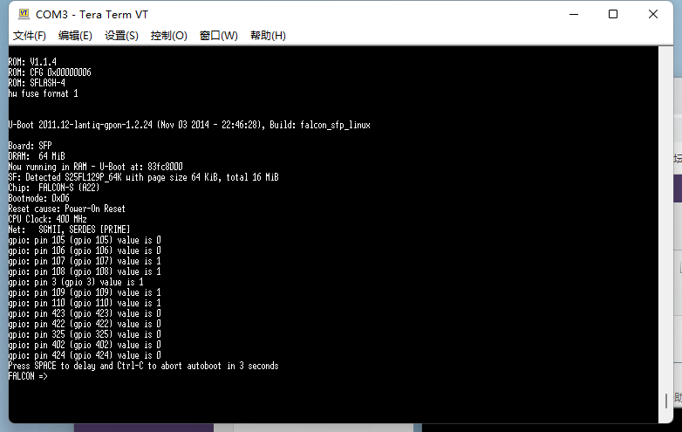Viewport: 682px width, 432px height.
Task: Minimize the Tera Term window
Action: 574,14
